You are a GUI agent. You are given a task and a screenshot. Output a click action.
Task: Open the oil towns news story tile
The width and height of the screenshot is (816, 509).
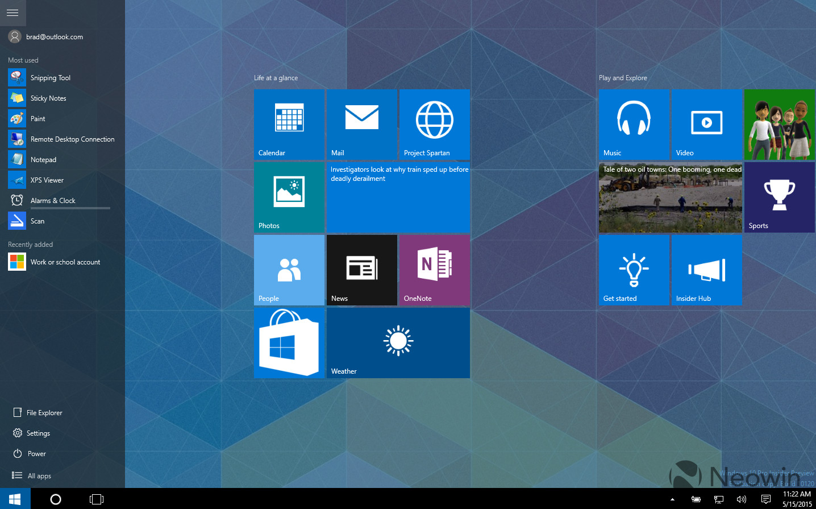[x=671, y=197]
